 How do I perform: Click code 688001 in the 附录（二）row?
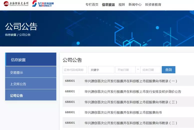[70, 123]
